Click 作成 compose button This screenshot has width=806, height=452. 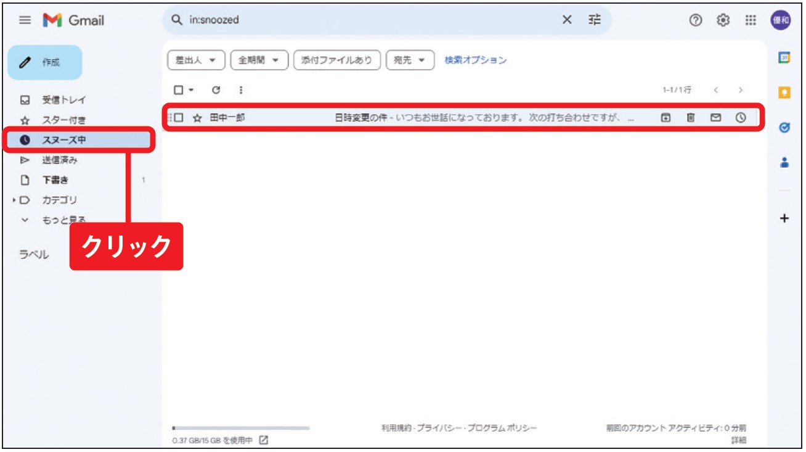pos(44,62)
